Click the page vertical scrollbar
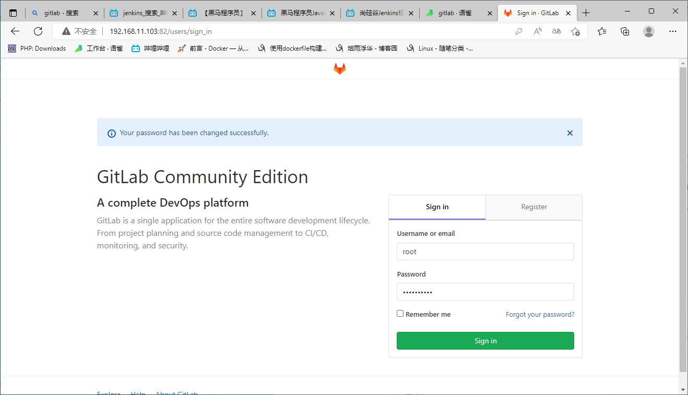Screen dimensions: 688x395 [683, 219]
